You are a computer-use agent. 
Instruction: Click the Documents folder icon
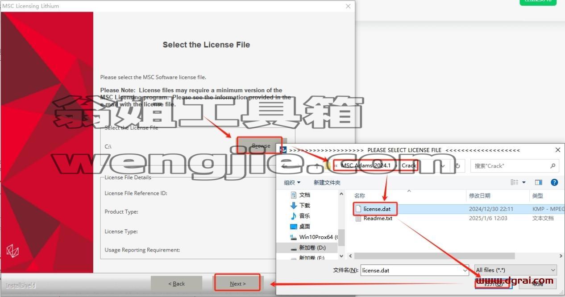point(294,195)
